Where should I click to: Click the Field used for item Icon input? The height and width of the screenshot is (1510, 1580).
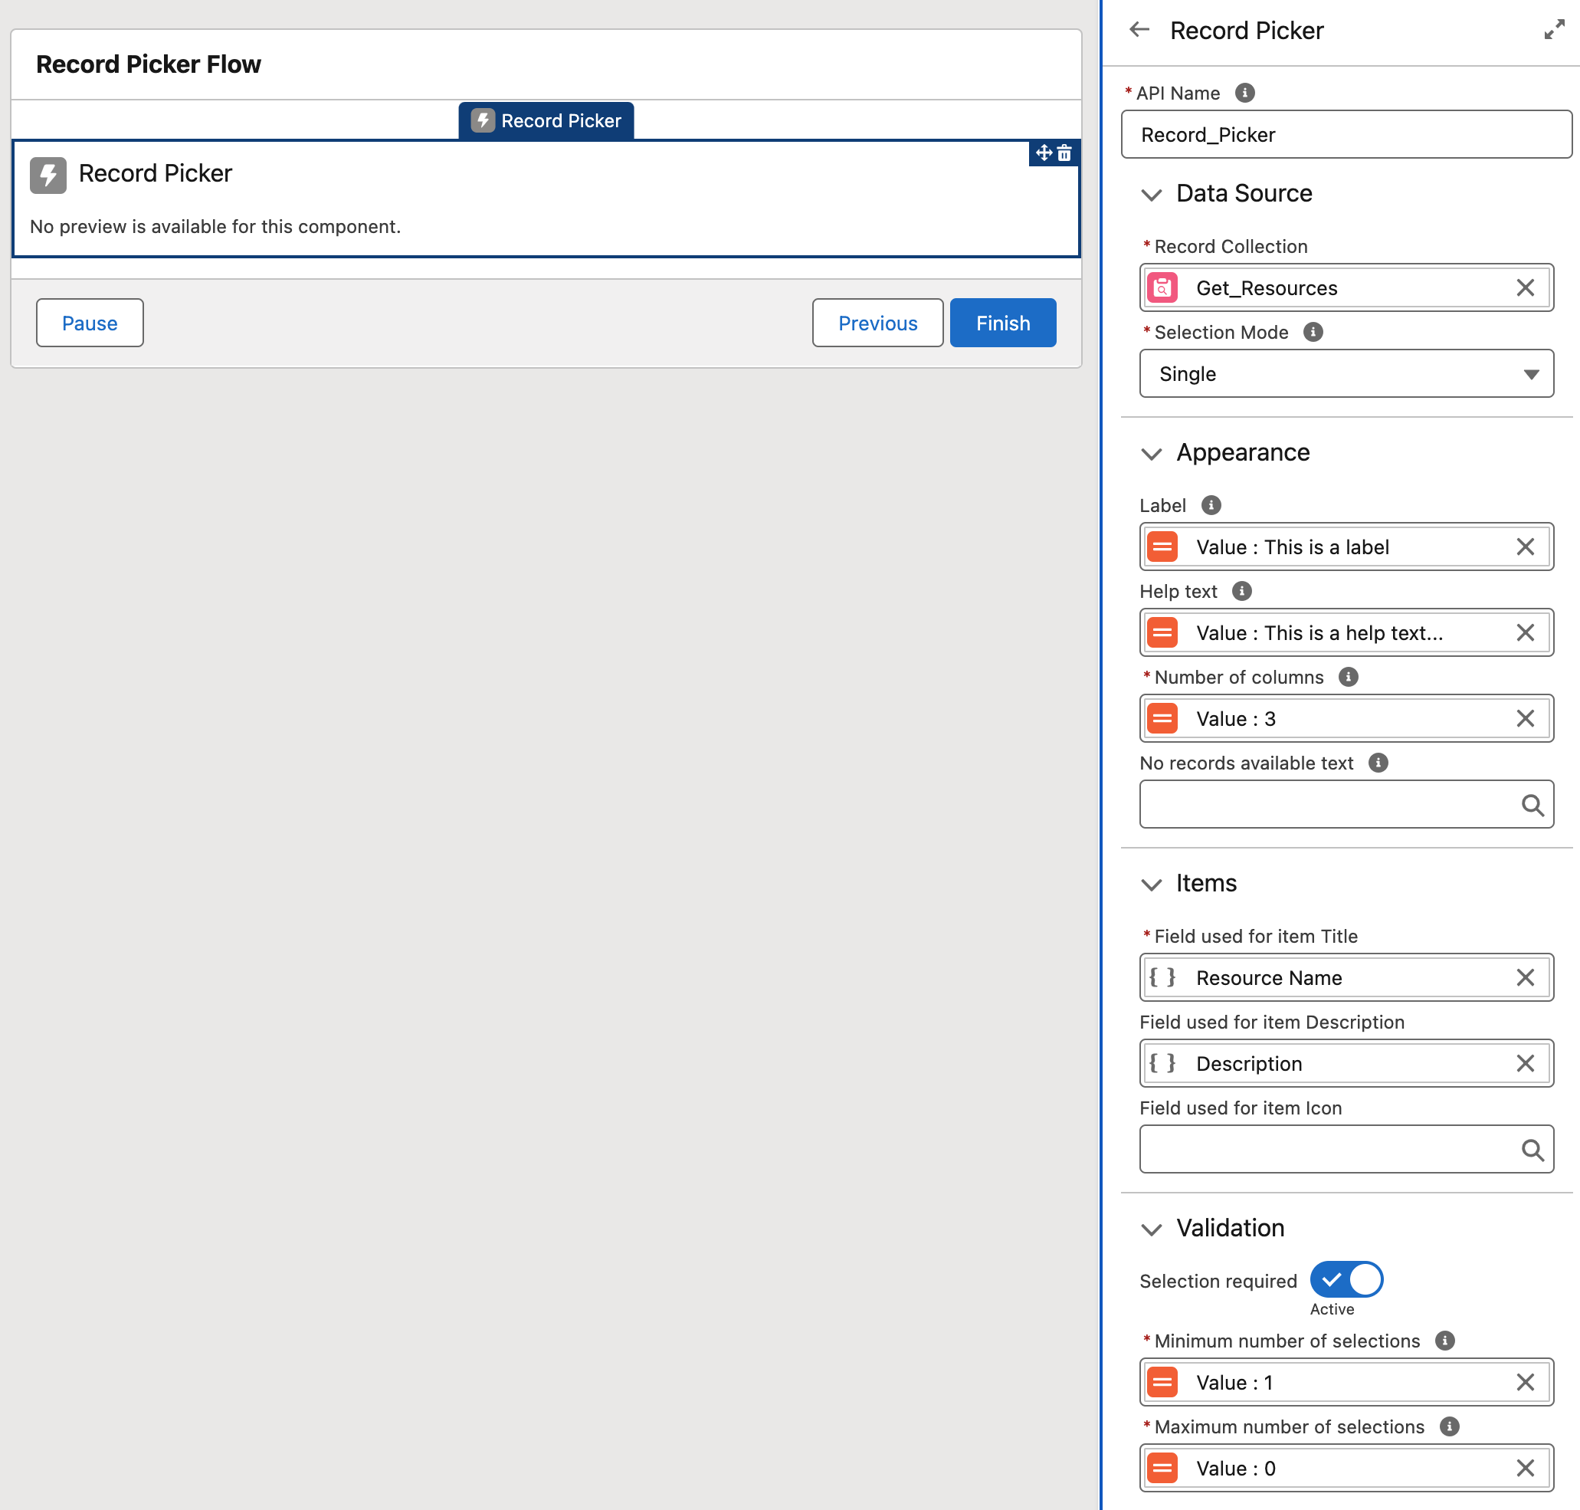(x=1327, y=1150)
